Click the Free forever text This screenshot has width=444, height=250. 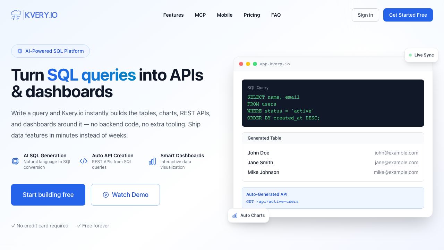pos(96,226)
